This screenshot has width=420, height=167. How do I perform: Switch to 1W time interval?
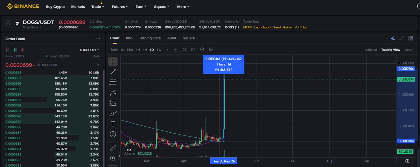[159, 50]
